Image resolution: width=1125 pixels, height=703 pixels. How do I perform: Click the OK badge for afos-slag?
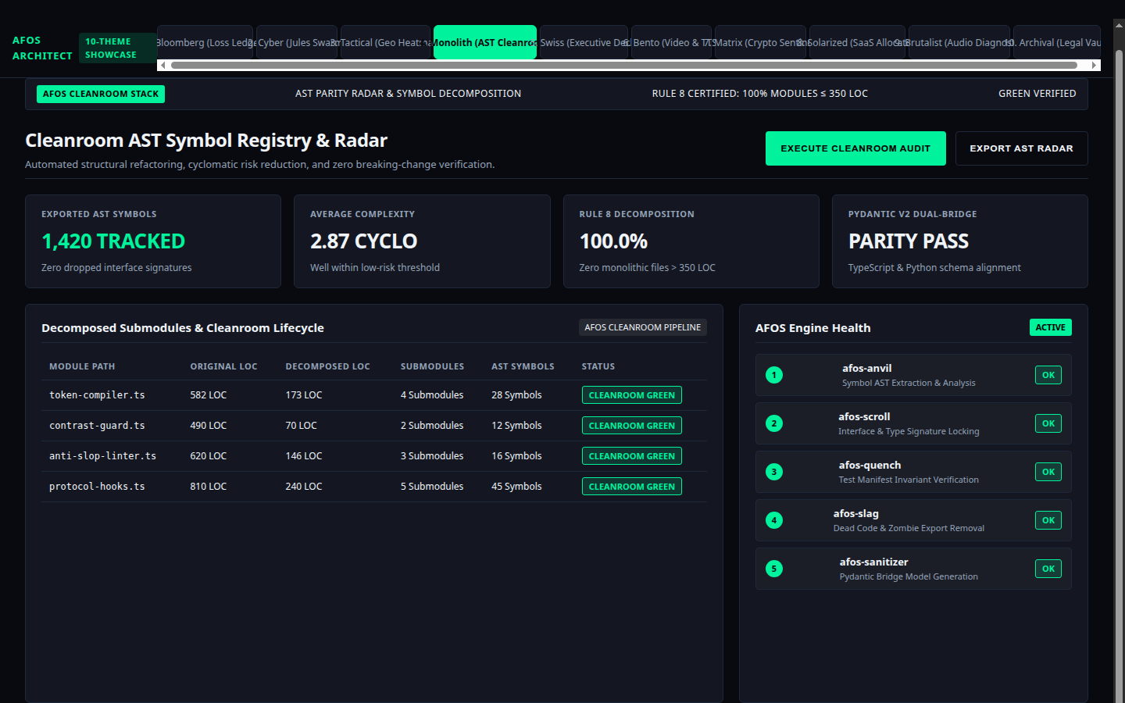[x=1048, y=520]
